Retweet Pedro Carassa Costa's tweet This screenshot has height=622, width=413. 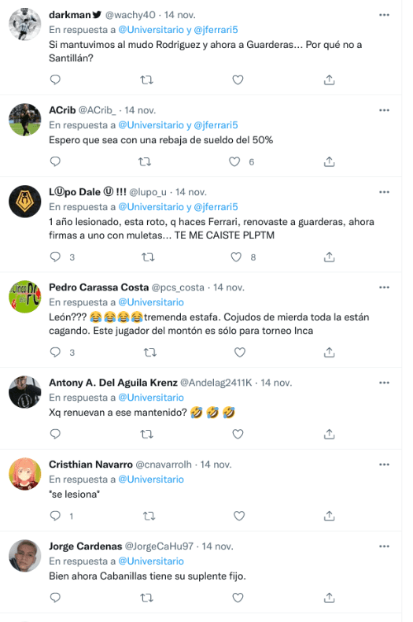tap(149, 352)
